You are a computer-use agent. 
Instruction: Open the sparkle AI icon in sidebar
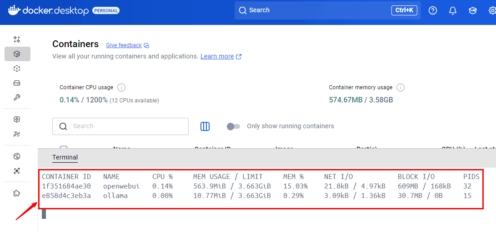(x=17, y=39)
